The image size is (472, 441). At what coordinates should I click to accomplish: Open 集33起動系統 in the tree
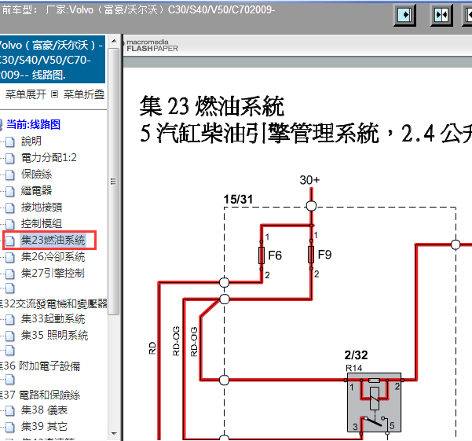(53, 318)
